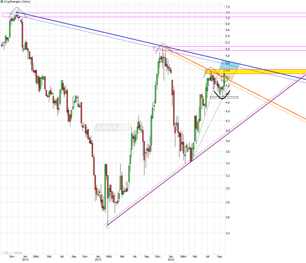This screenshot has width=306, height=263.
Task: Click the 2,5 low point marker label
Action: coord(107,228)
